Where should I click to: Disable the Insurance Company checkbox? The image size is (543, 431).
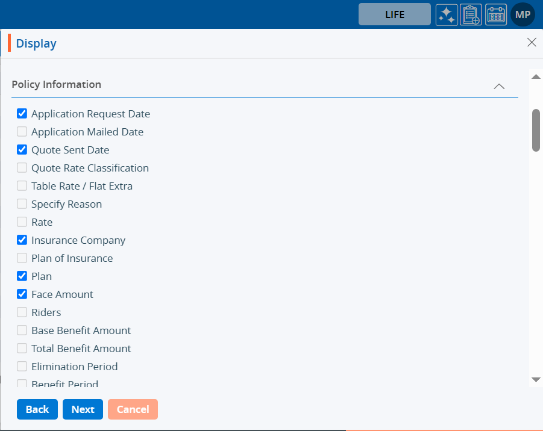click(x=22, y=240)
